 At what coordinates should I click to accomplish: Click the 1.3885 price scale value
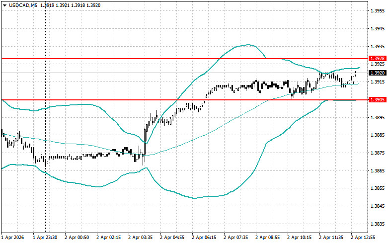point(378,135)
